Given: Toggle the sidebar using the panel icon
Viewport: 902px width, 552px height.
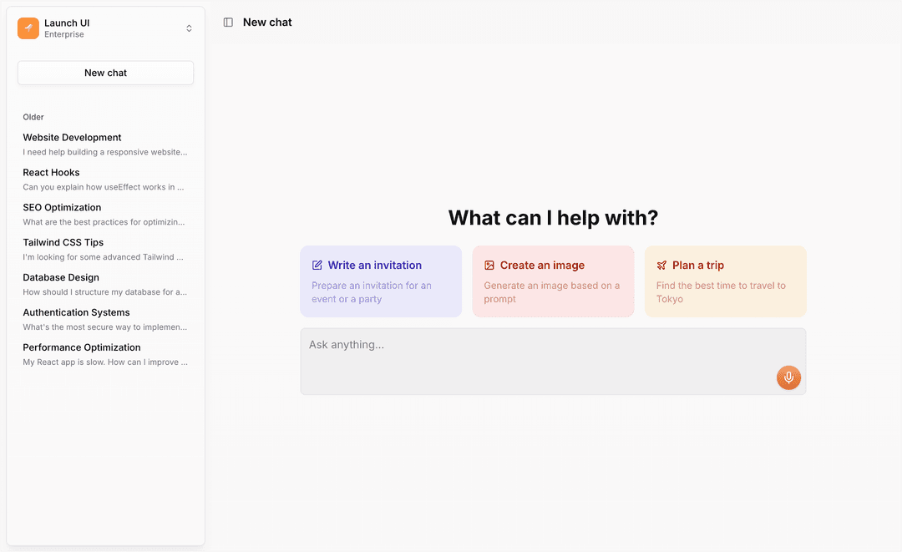Looking at the screenshot, I should click(228, 22).
